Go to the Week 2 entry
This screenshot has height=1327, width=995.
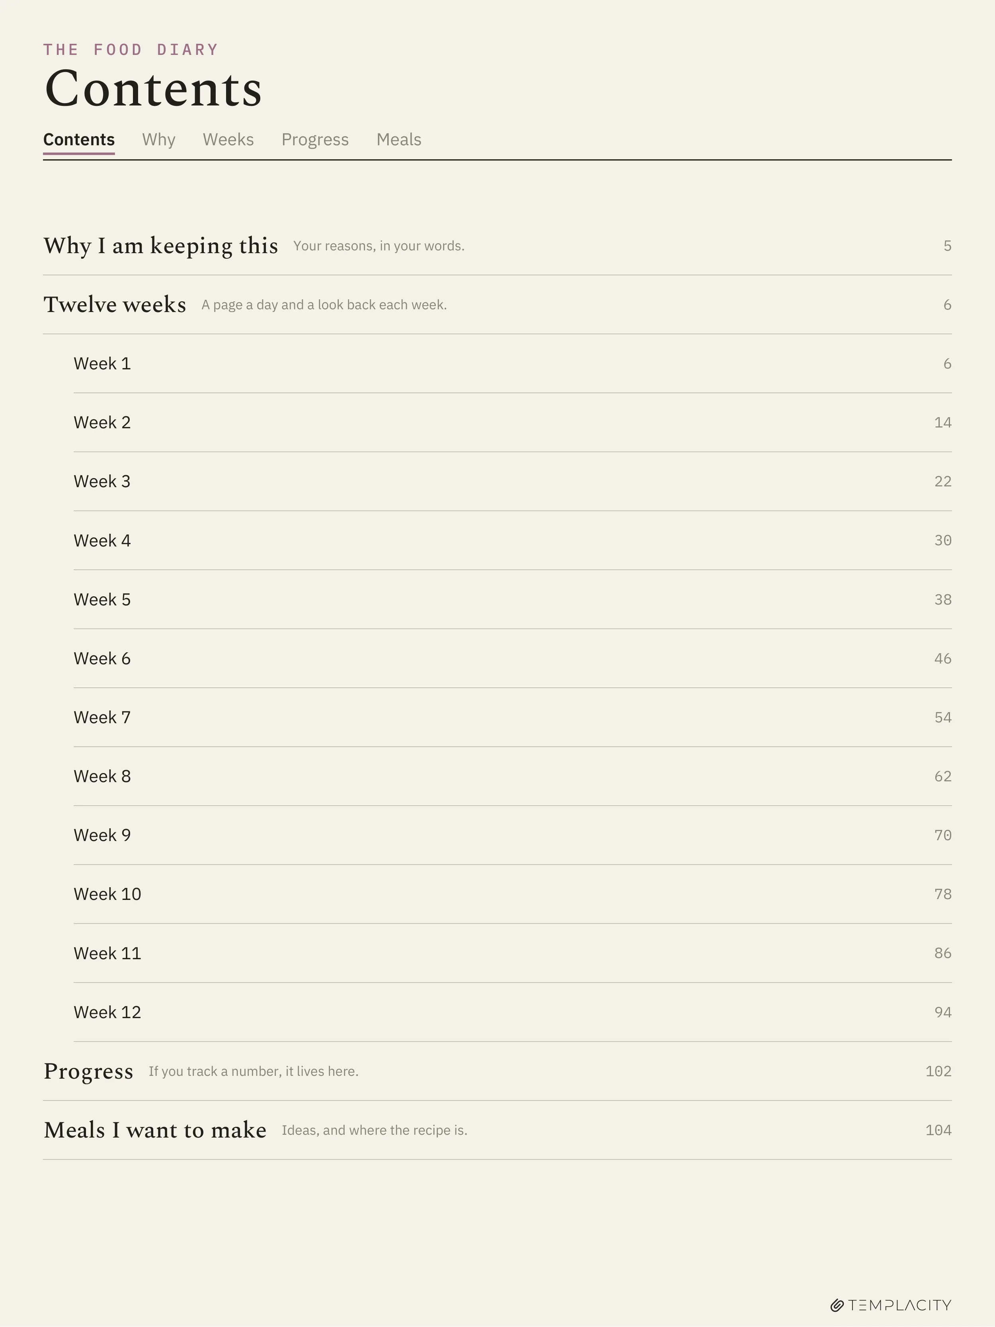pos(512,422)
